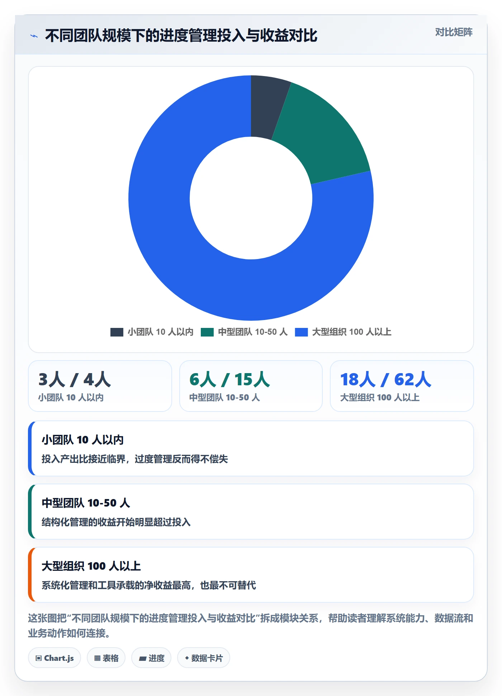Click the 表格 tag chip
This screenshot has height=696, width=502.
pyautogui.click(x=106, y=658)
